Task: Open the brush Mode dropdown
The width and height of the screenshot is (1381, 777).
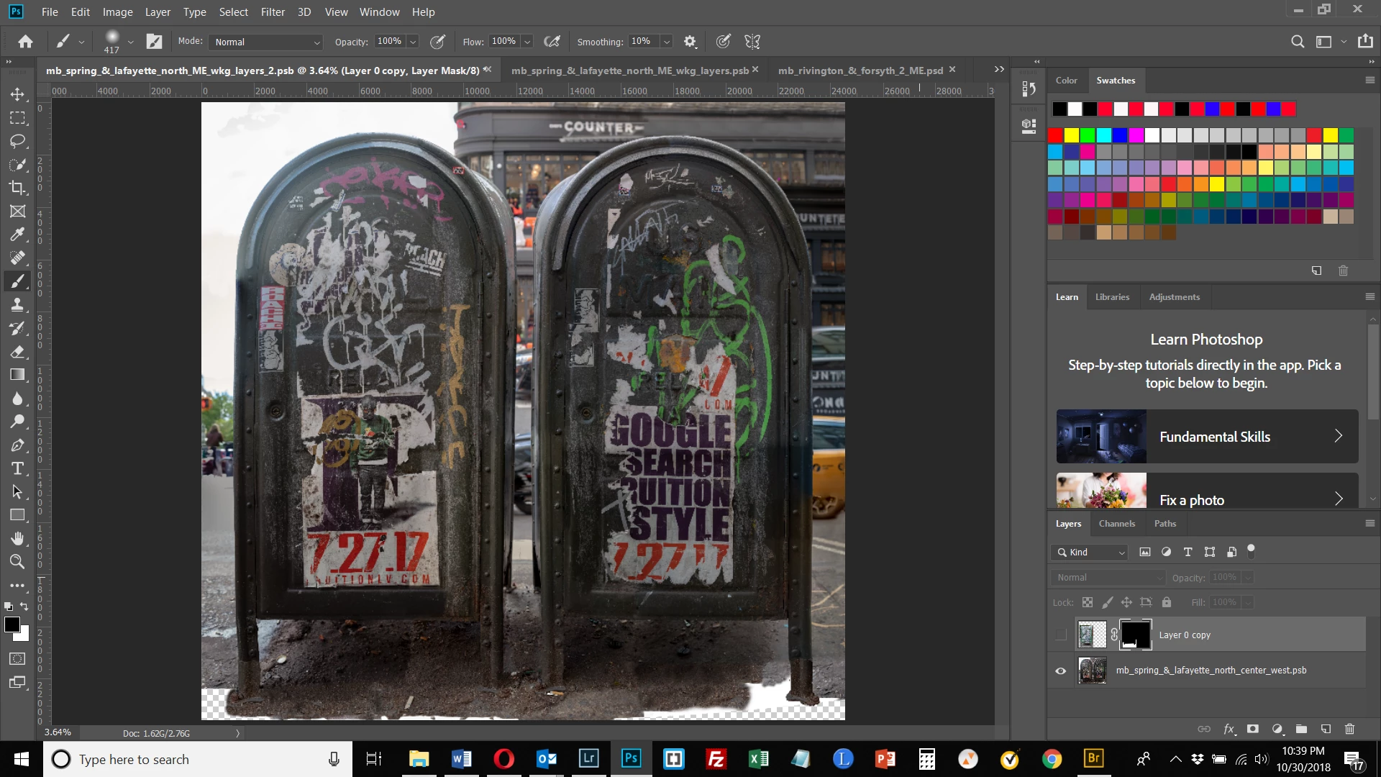Action: click(x=265, y=42)
